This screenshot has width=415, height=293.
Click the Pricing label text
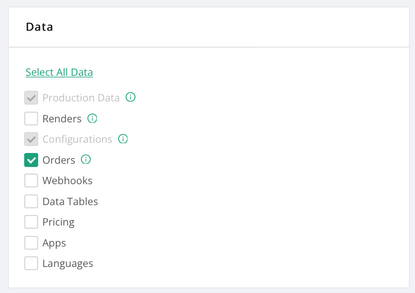point(58,222)
